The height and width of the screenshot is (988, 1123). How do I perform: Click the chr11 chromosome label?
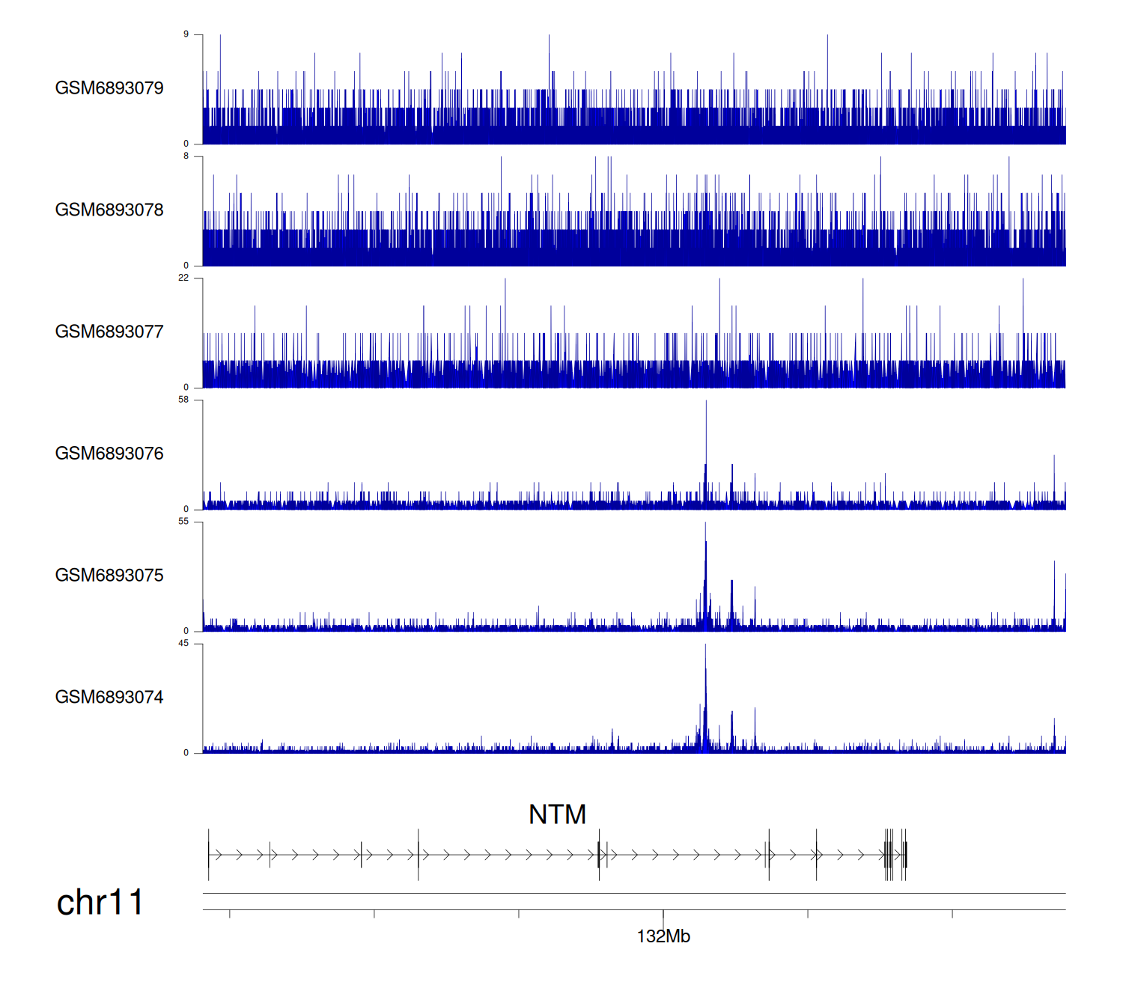tap(100, 902)
